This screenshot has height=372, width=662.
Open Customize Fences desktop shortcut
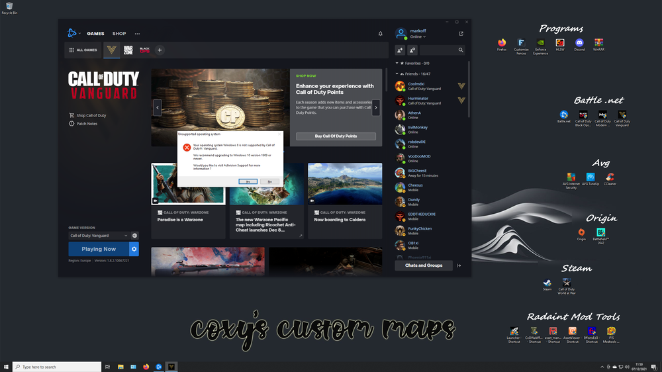point(521,46)
